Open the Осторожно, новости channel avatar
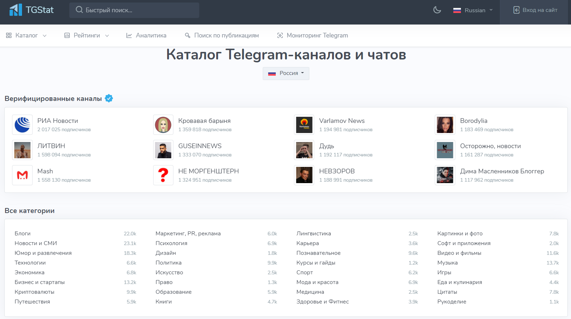571x319 pixels. tap(445, 150)
